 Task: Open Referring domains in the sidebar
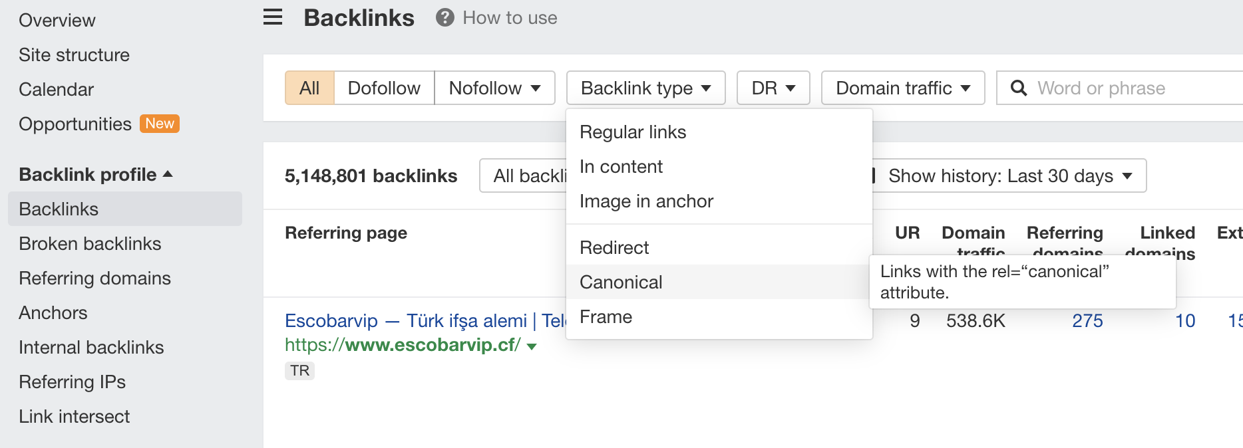coord(95,278)
